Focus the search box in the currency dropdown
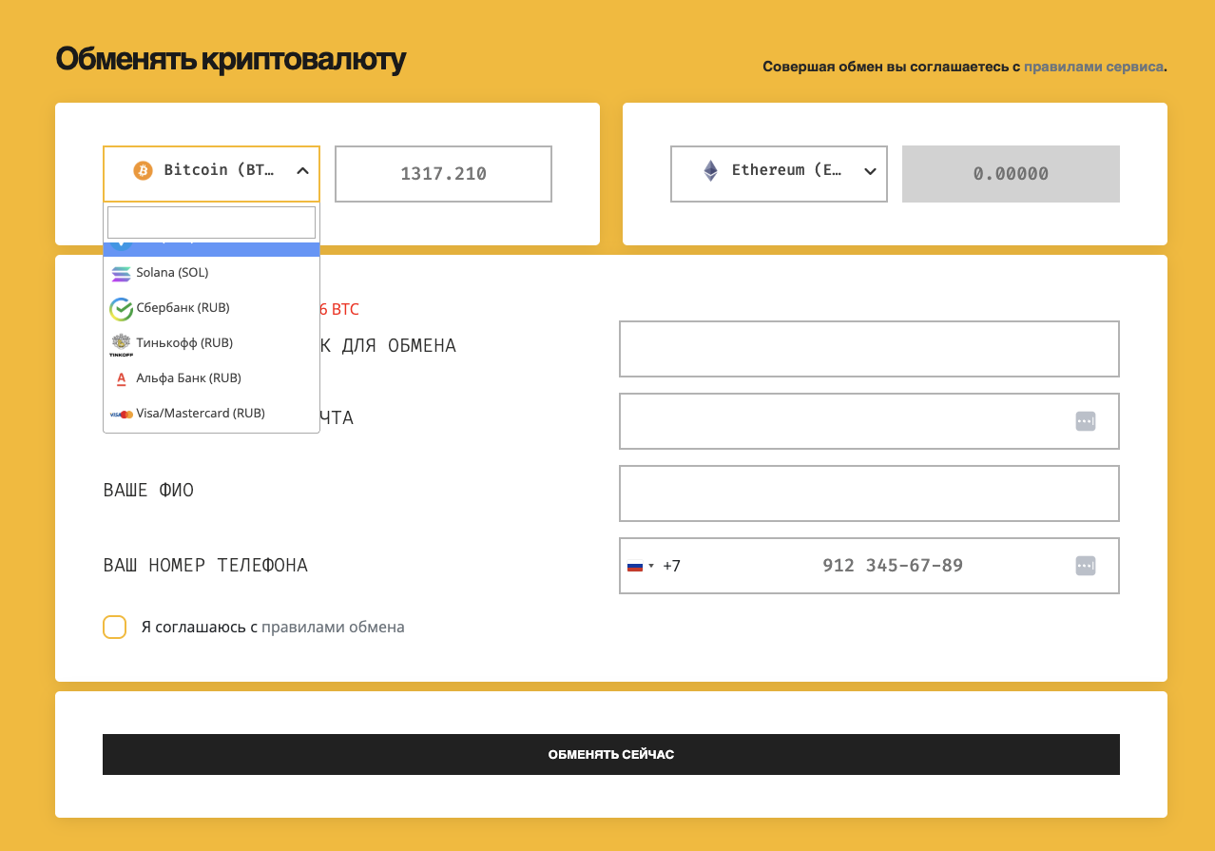The width and height of the screenshot is (1215, 851). click(211, 222)
